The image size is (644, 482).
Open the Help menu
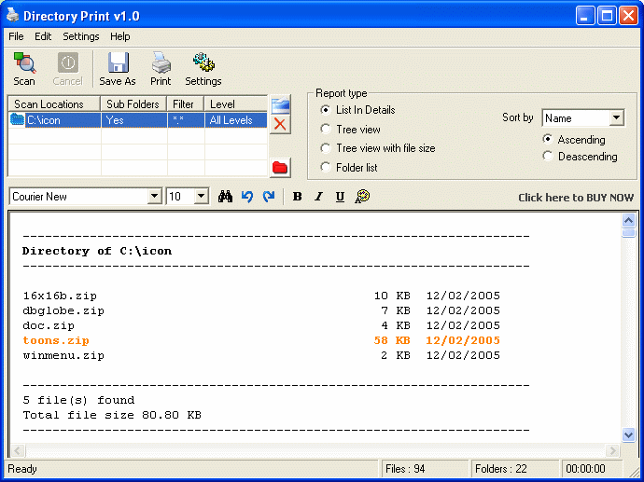(x=119, y=36)
